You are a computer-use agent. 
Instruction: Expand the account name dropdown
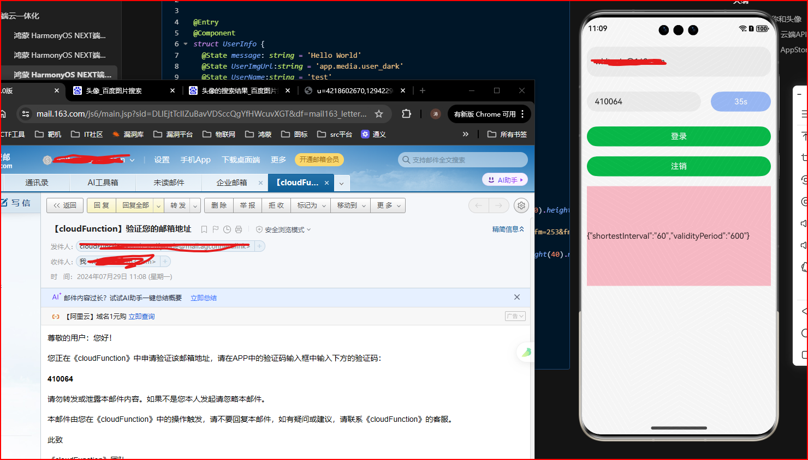(132, 160)
